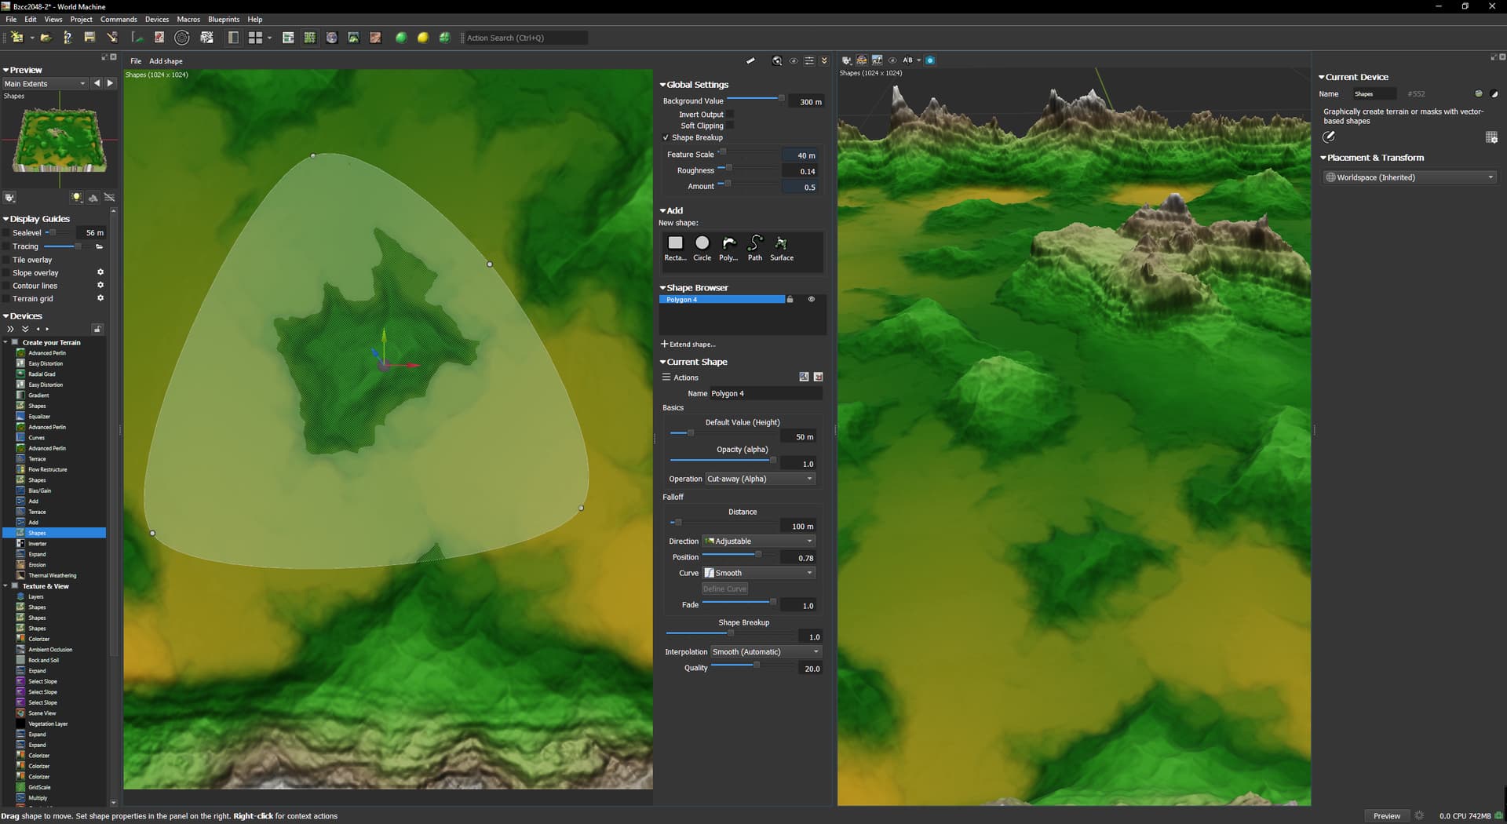Click the Preview button in status bar
Image resolution: width=1507 pixels, height=824 pixels.
pyautogui.click(x=1386, y=816)
